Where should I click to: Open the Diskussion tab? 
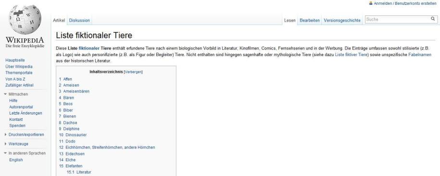(x=79, y=21)
